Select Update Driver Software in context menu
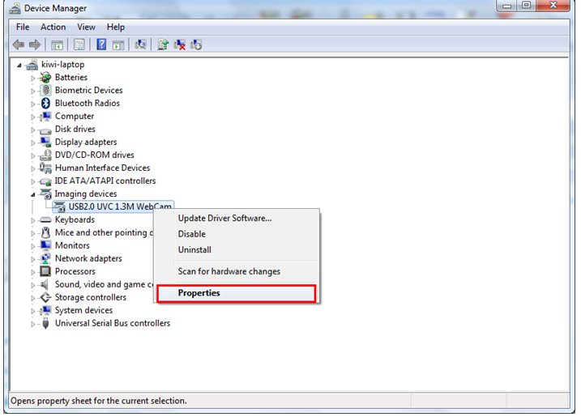The height and width of the screenshot is (417, 581). (224, 218)
